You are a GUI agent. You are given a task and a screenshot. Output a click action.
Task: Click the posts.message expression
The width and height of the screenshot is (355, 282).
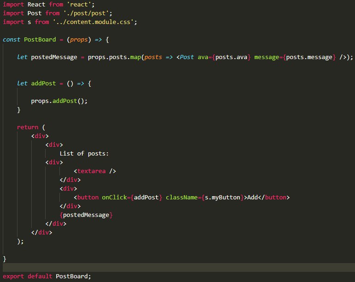[309, 57]
